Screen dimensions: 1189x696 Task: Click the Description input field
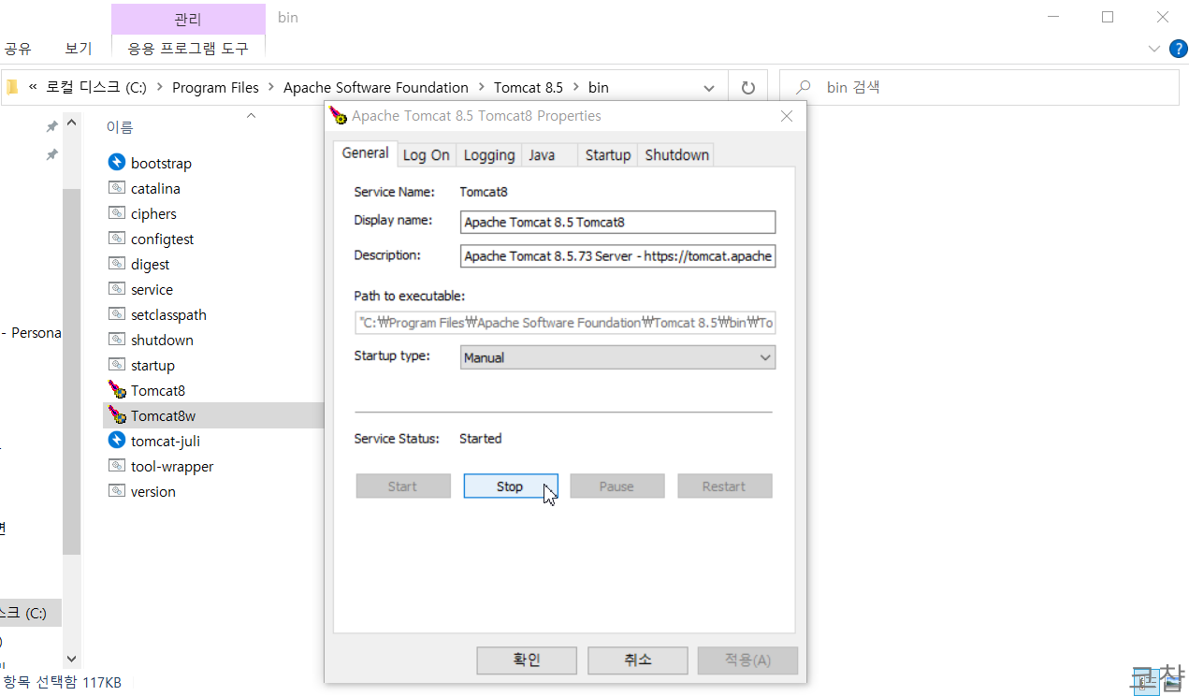point(617,255)
